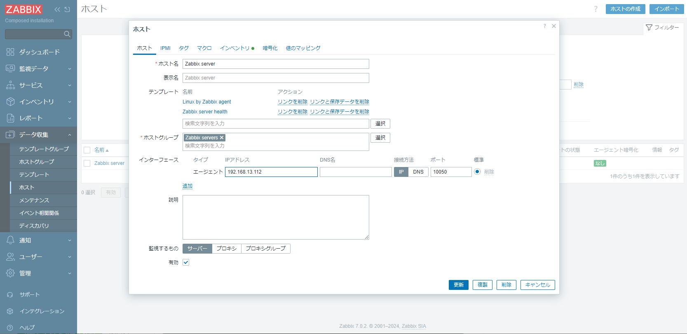Viewport: 687px width, 334px height.
Task: Remove the Zabbix servers host group tag
Action: pyautogui.click(x=222, y=138)
